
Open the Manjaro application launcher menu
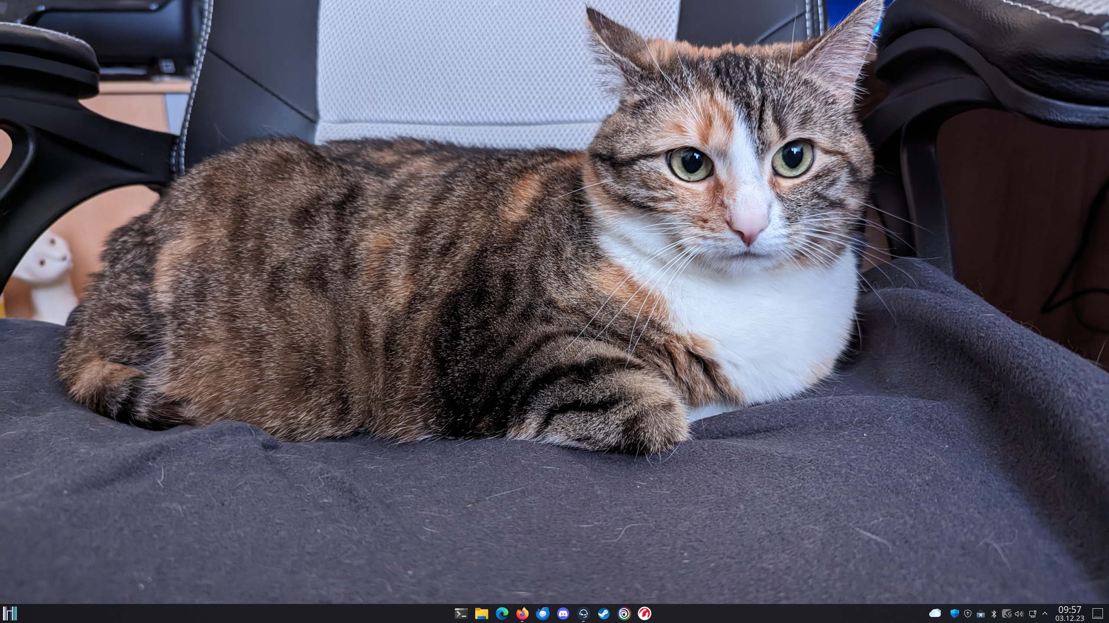tap(10, 613)
